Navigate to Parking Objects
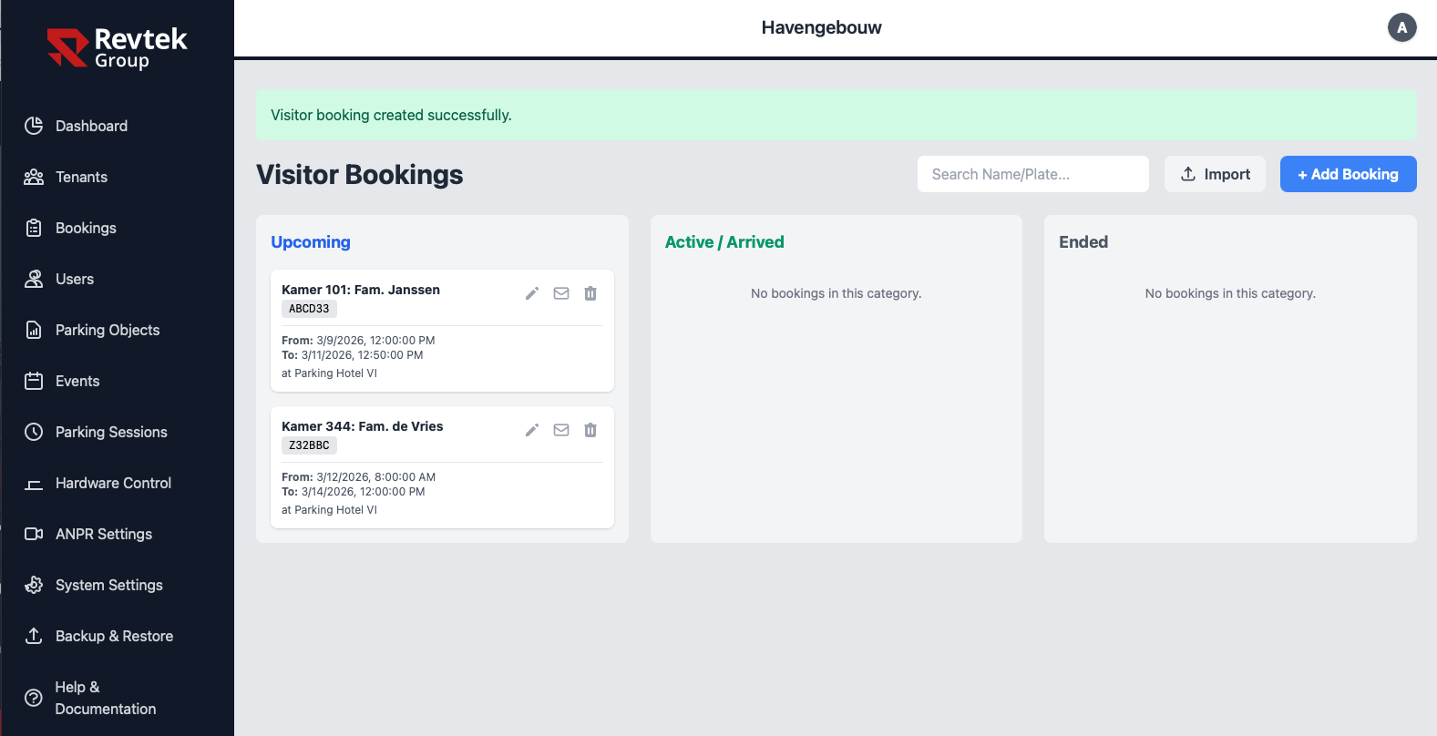The image size is (1437, 736). pyautogui.click(x=107, y=330)
